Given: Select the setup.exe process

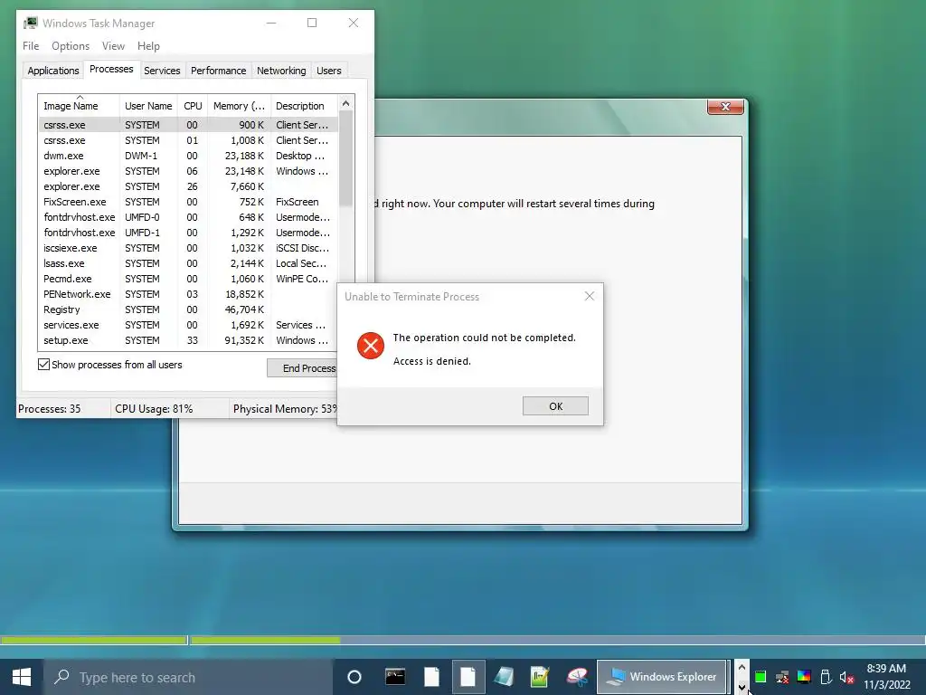Looking at the screenshot, I should coord(188,340).
